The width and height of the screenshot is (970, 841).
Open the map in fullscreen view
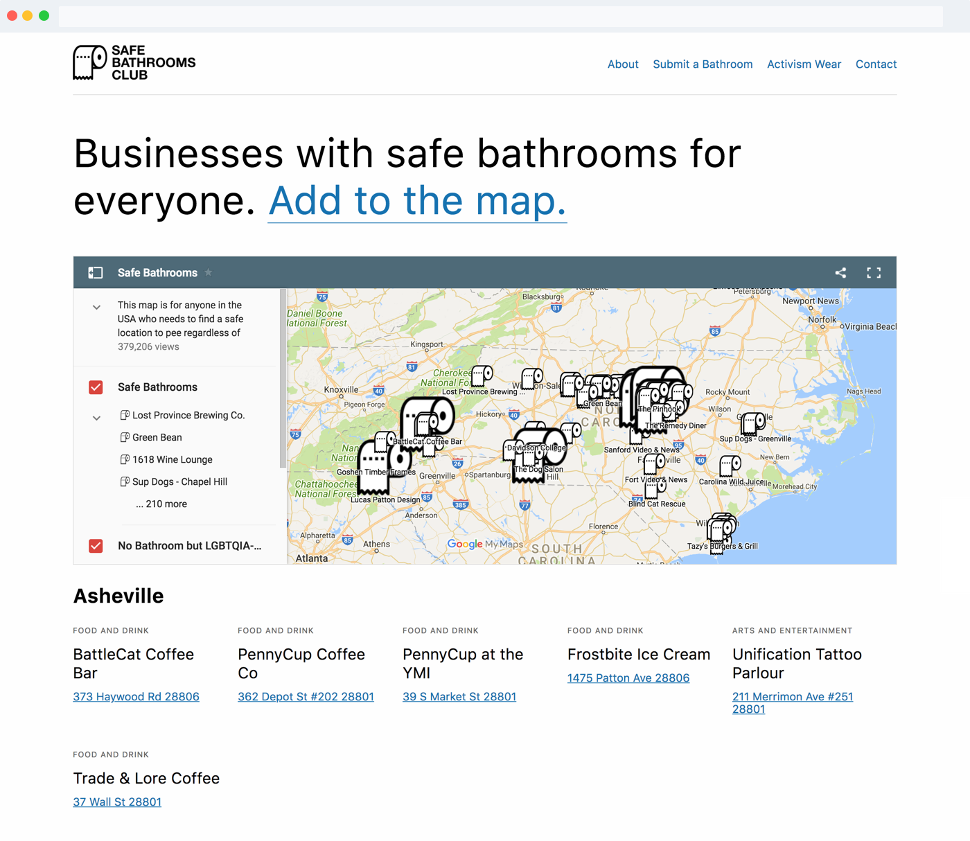(874, 273)
